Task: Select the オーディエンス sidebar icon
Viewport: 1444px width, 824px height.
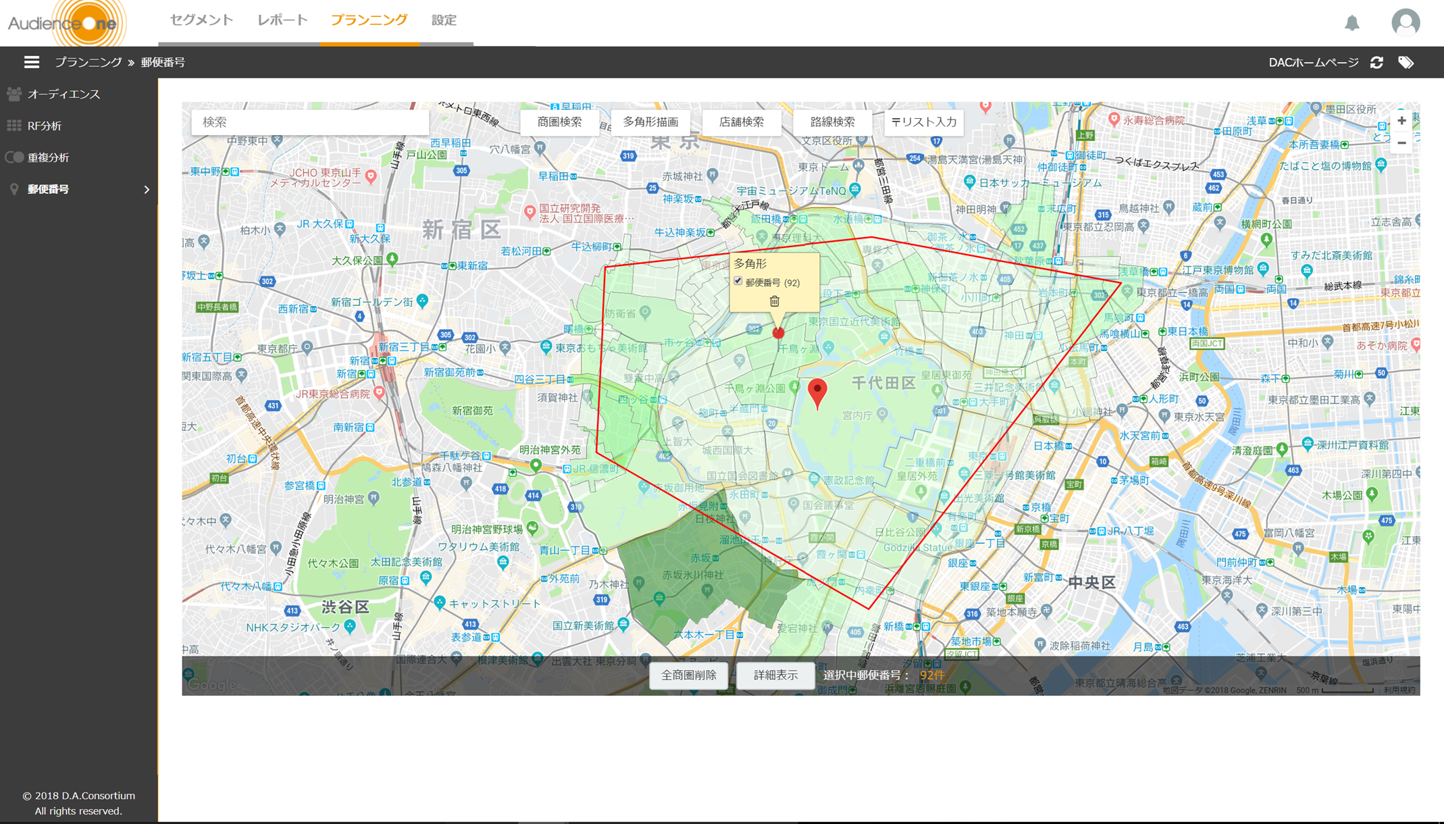Action: (x=13, y=94)
